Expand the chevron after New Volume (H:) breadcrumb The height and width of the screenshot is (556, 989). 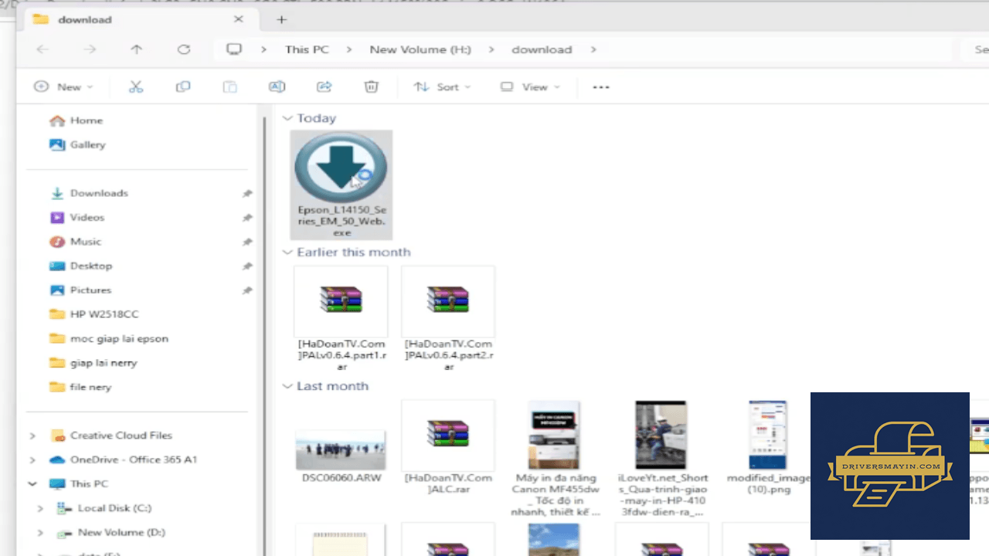click(x=491, y=49)
